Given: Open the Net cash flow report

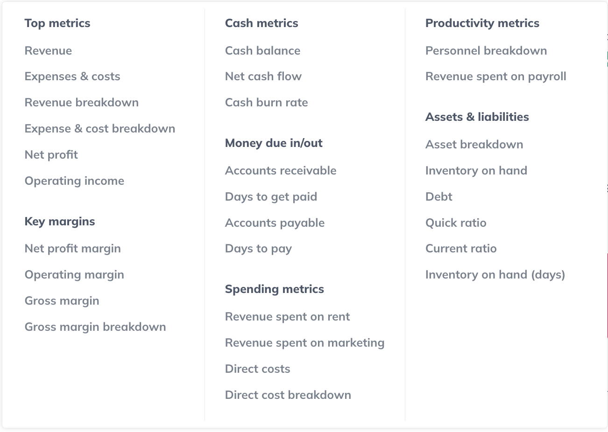Looking at the screenshot, I should click(263, 77).
